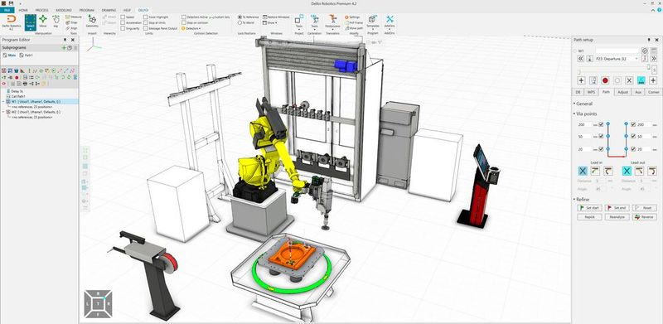Add a subprogram with the green plus icon
The height and width of the screenshot is (324, 663).
[x=65, y=48]
